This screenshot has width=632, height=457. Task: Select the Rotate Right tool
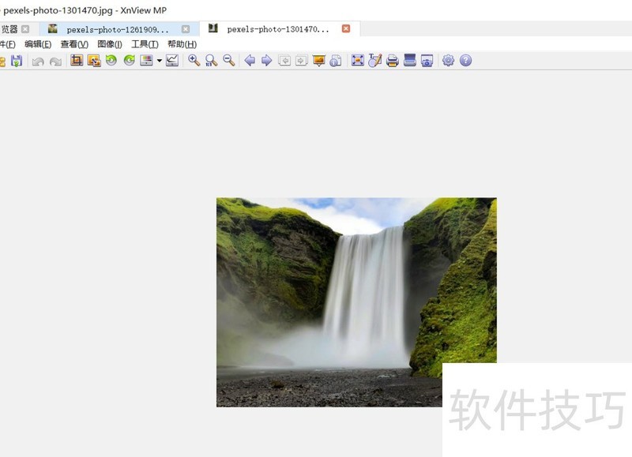click(128, 60)
